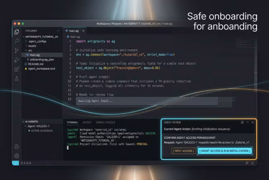Screen dimensions: 269x180
Task: Click 'Current Agent Action' text
Action: pyautogui.click(x=178, y=129)
